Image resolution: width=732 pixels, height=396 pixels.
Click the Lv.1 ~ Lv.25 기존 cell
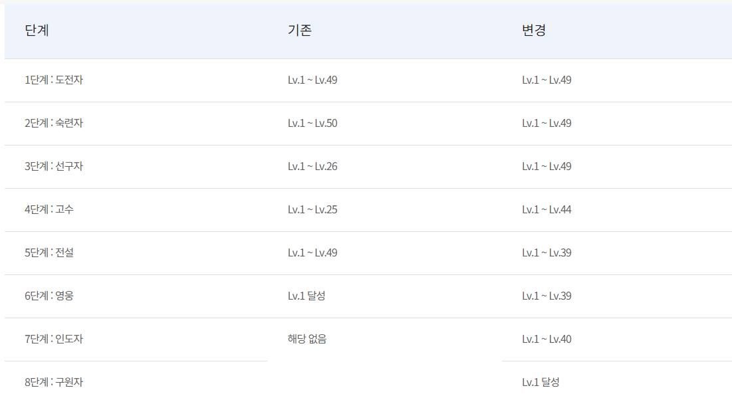pyautogui.click(x=312, y=209)
